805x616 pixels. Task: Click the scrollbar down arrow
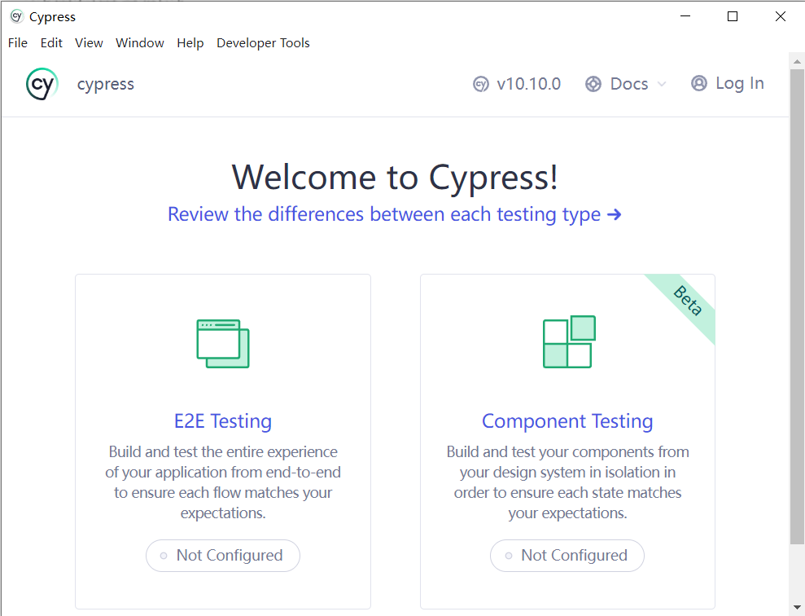[797, 608]
